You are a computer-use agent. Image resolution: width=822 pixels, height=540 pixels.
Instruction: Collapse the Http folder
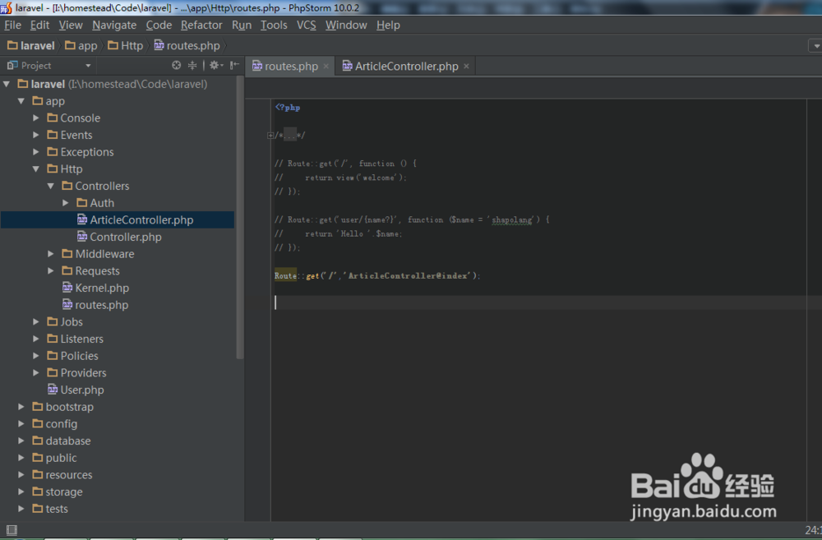coord(35,168)
